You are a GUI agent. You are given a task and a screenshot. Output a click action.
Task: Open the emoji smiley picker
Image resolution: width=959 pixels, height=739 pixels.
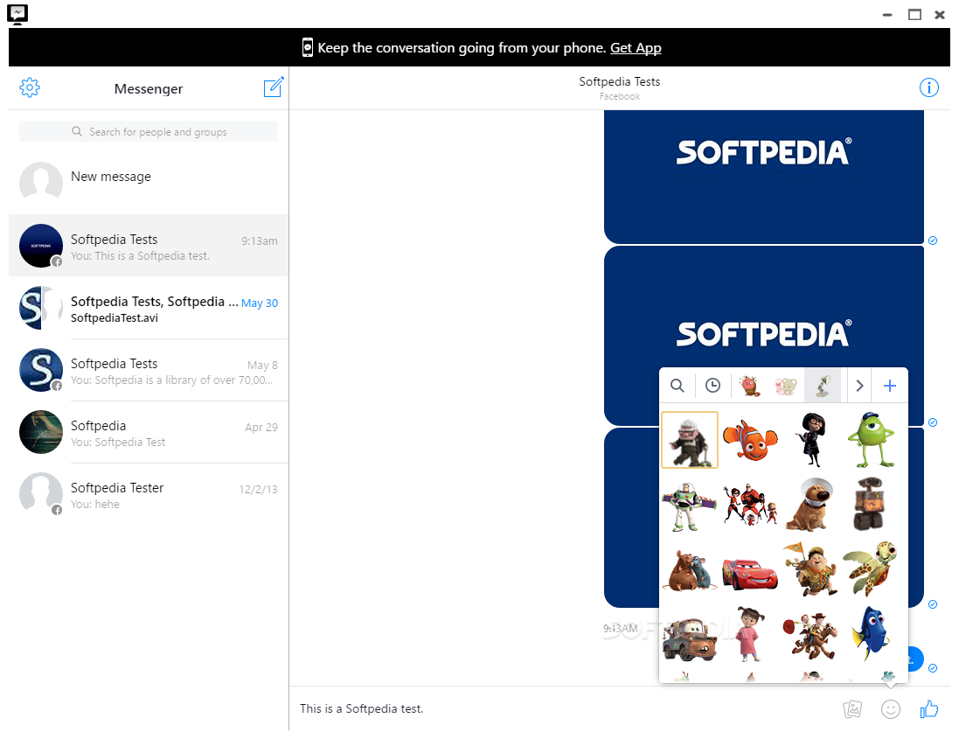click(x=891, y=709)
